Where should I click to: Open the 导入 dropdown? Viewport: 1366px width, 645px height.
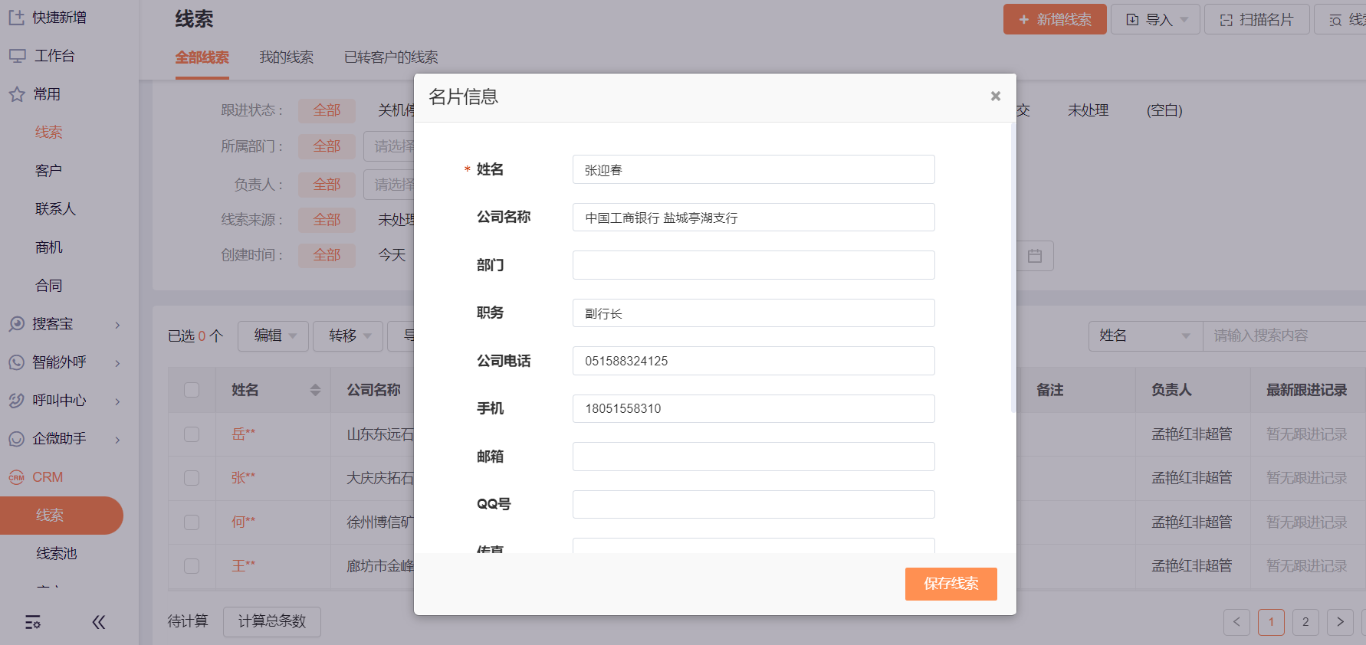point(1155,19)
